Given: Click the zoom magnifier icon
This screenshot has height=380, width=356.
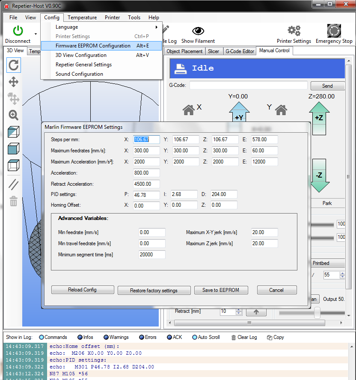Looking at the screenshot, I should [x=14, y=115].
